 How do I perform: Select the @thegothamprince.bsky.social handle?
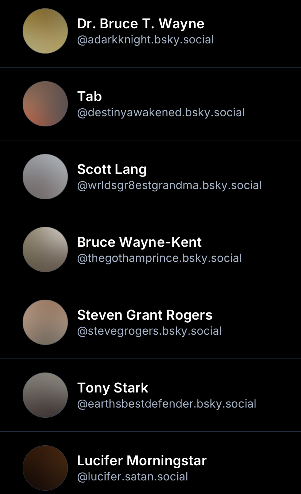click(x=159, y=258)
